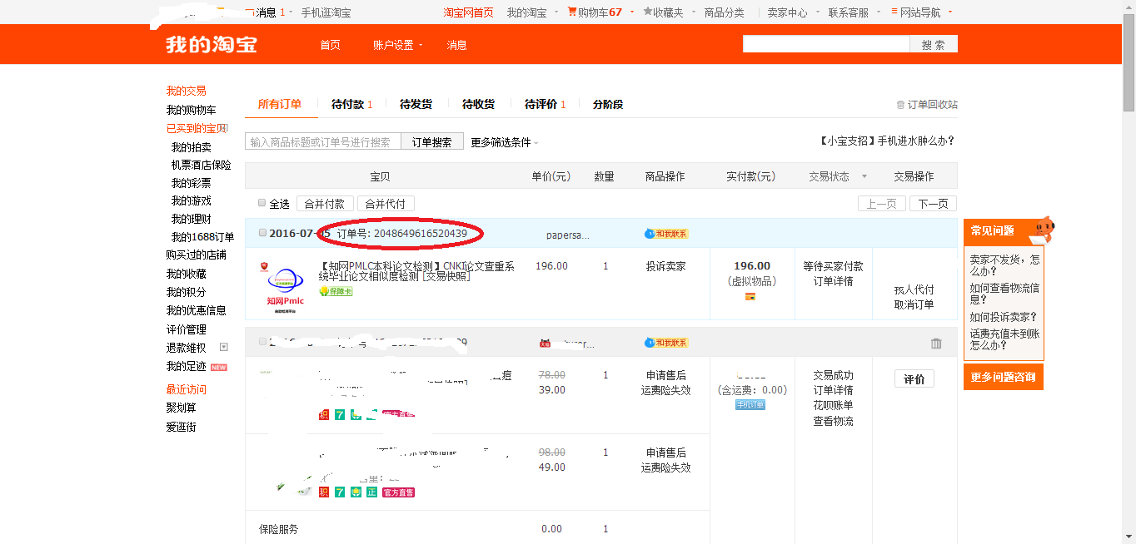Focus the header search box
Screen dimensions: 1136x544
coord(826,45)
